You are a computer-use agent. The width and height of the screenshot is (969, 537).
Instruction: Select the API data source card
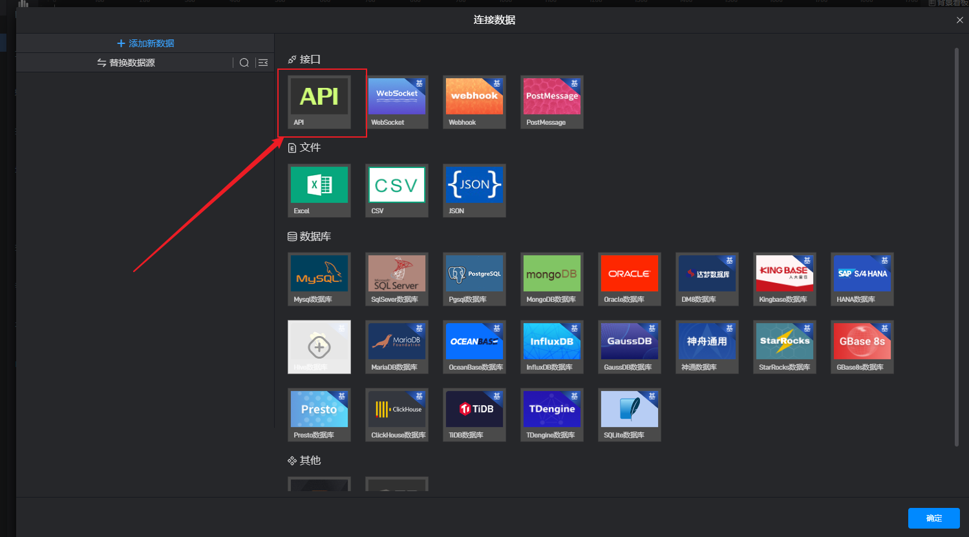click(319, 102)
